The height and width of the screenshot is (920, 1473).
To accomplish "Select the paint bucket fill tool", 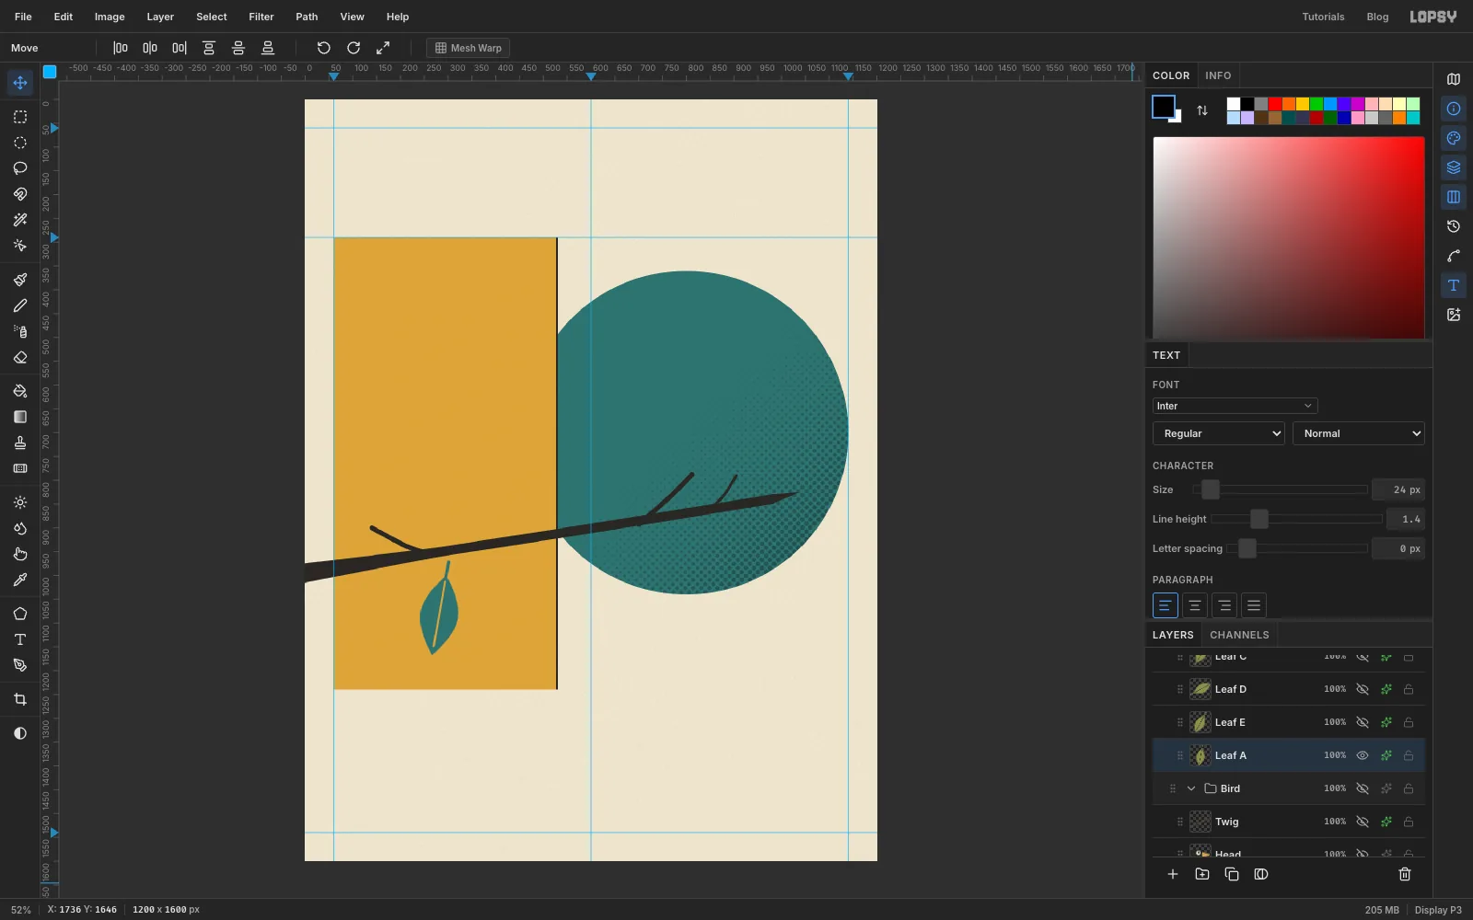I will (x=20, y=391).
